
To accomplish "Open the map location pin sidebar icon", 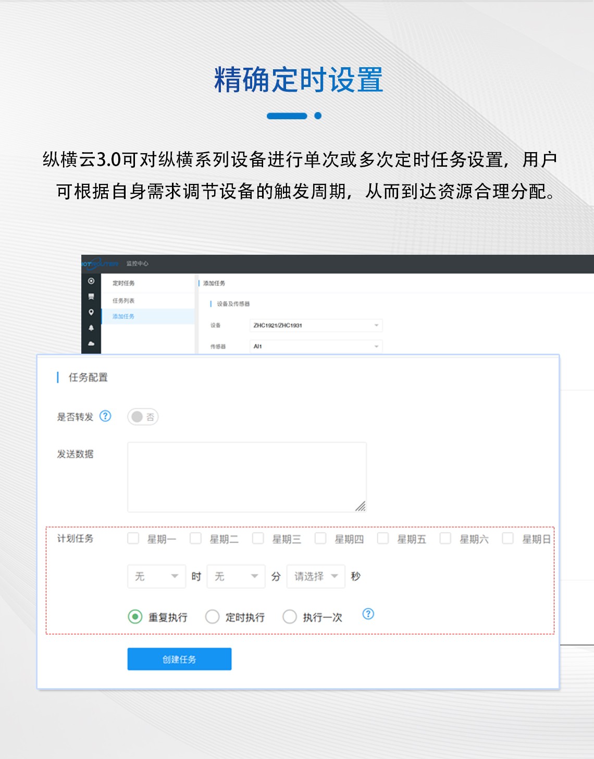I will (x=91, y=312).
